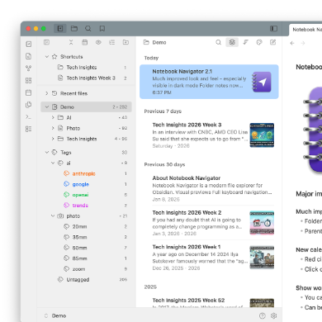
Task: Open the Tech Insights 2026 Week 3 note
Action: [209, 135]
